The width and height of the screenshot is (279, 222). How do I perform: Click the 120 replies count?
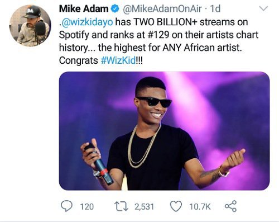86,207
